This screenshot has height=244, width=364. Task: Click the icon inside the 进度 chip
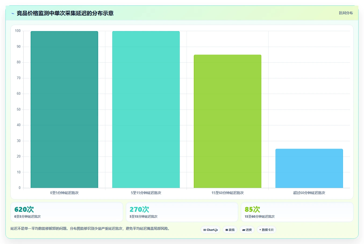[x=244, y=230]
